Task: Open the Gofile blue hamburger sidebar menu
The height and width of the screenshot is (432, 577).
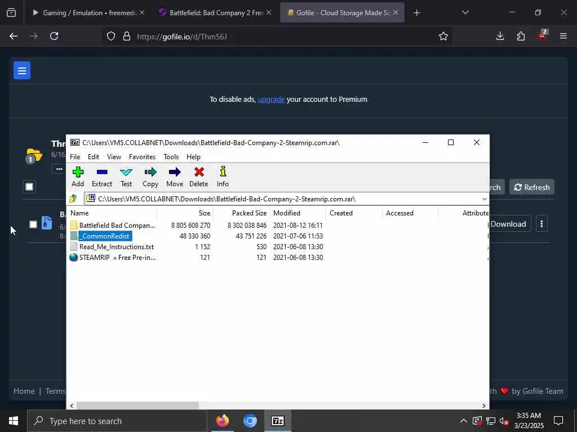Action: 22,70
